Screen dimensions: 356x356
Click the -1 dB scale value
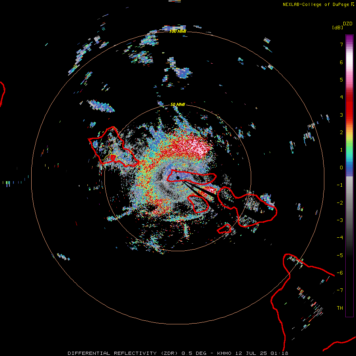pyautogui.click(x=340, y=185)
